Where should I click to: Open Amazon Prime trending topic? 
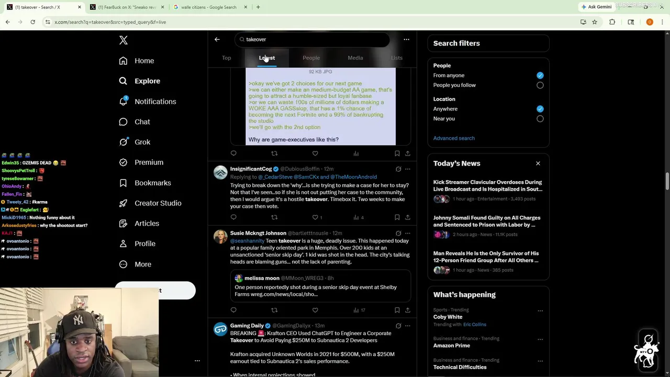(451, 346)
